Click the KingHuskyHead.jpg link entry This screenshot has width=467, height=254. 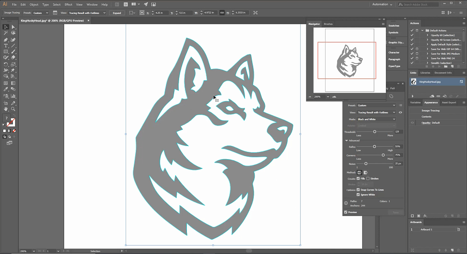430,82
